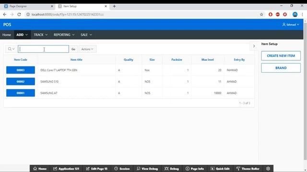
Task: Sort by Max level column header
Action: [x=208, y=60]
